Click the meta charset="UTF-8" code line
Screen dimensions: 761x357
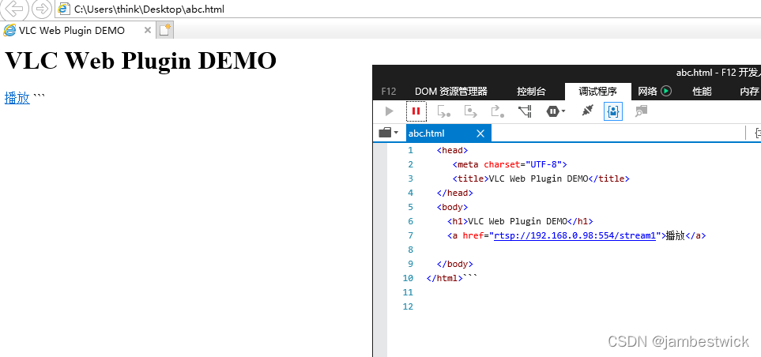(x=510, y=164)
